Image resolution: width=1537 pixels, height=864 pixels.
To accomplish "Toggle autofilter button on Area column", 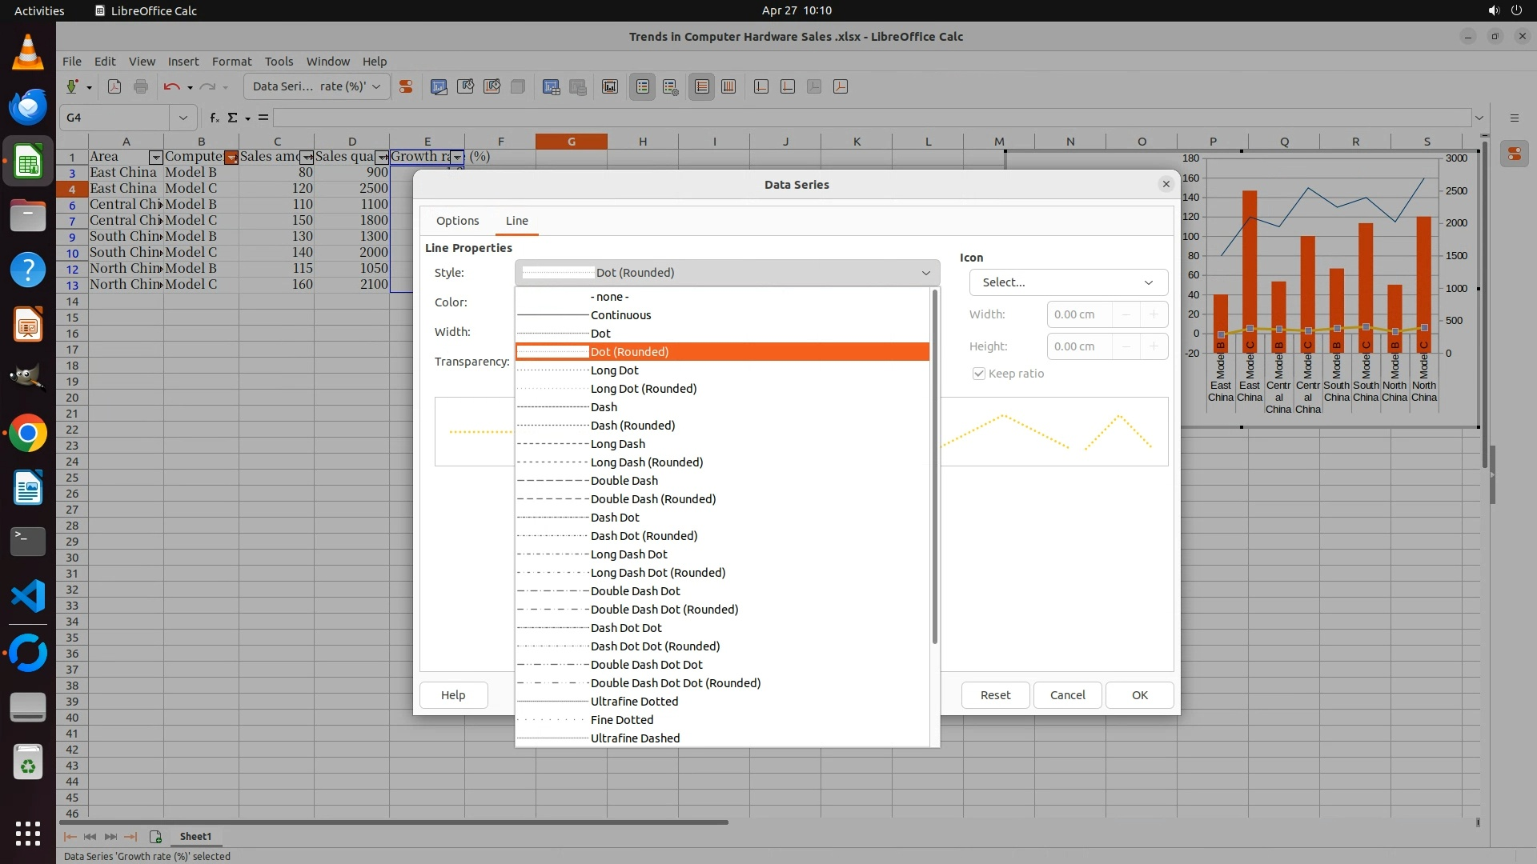I will point(156,158).
